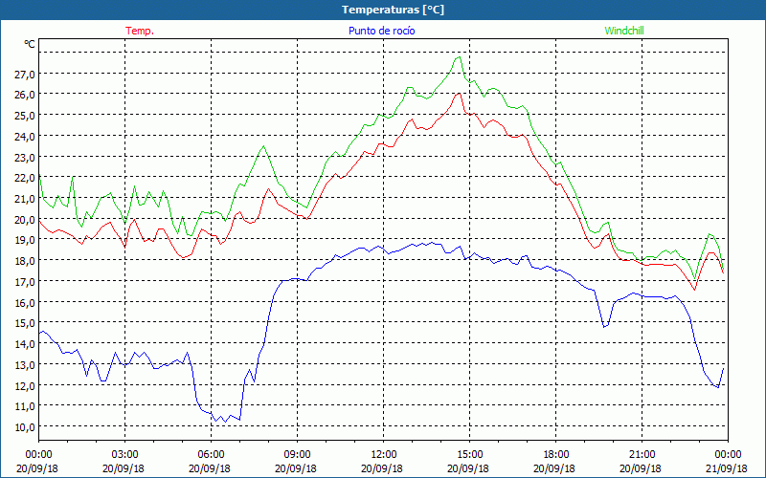This screenshot has height=478, width=766.
Task: Click the 25,0 y-axis value
Action: point(26,116)
